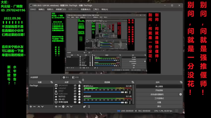Click the streaming status icon beside LIVE

118,111
